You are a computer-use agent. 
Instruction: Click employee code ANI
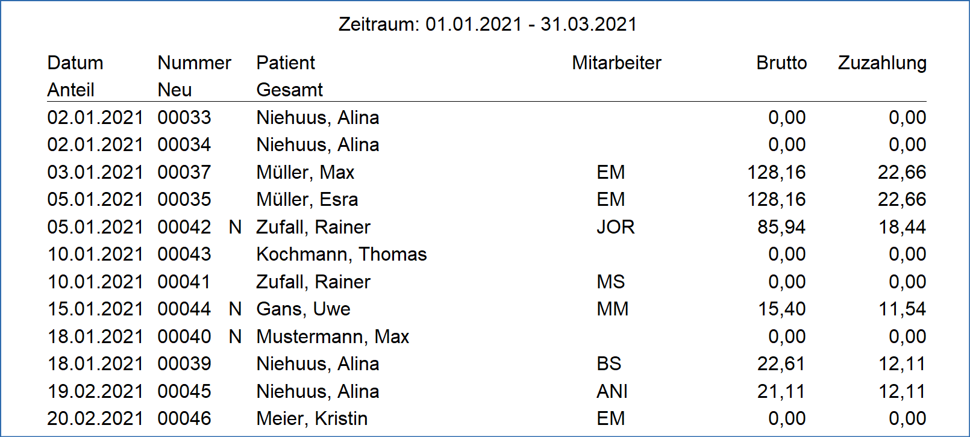(612, 391)
